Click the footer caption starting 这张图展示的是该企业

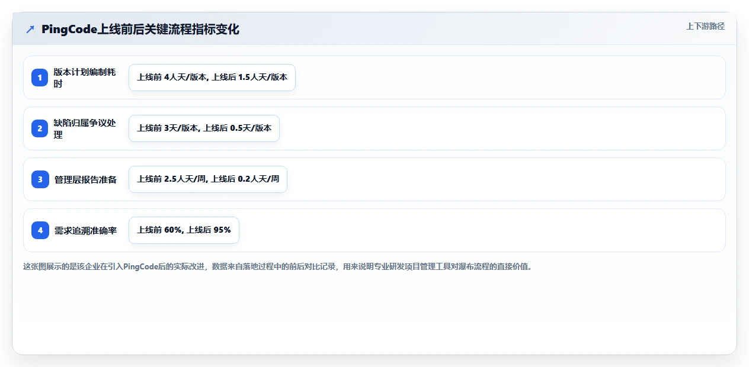277,266
